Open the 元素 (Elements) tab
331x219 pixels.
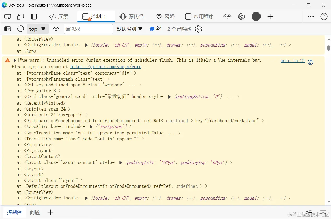(x=59, y=17)
